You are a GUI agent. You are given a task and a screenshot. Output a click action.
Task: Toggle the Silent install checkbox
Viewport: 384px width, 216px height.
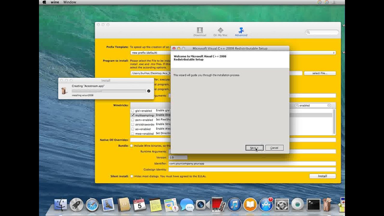tap(131, 176)
